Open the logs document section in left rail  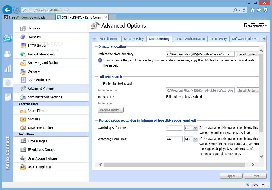click(8, 97)
